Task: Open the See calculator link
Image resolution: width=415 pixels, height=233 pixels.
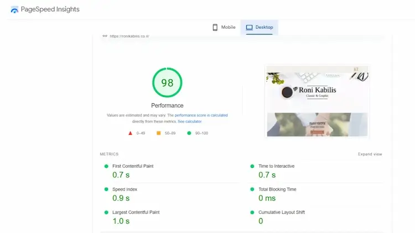Action: [189, 121]
